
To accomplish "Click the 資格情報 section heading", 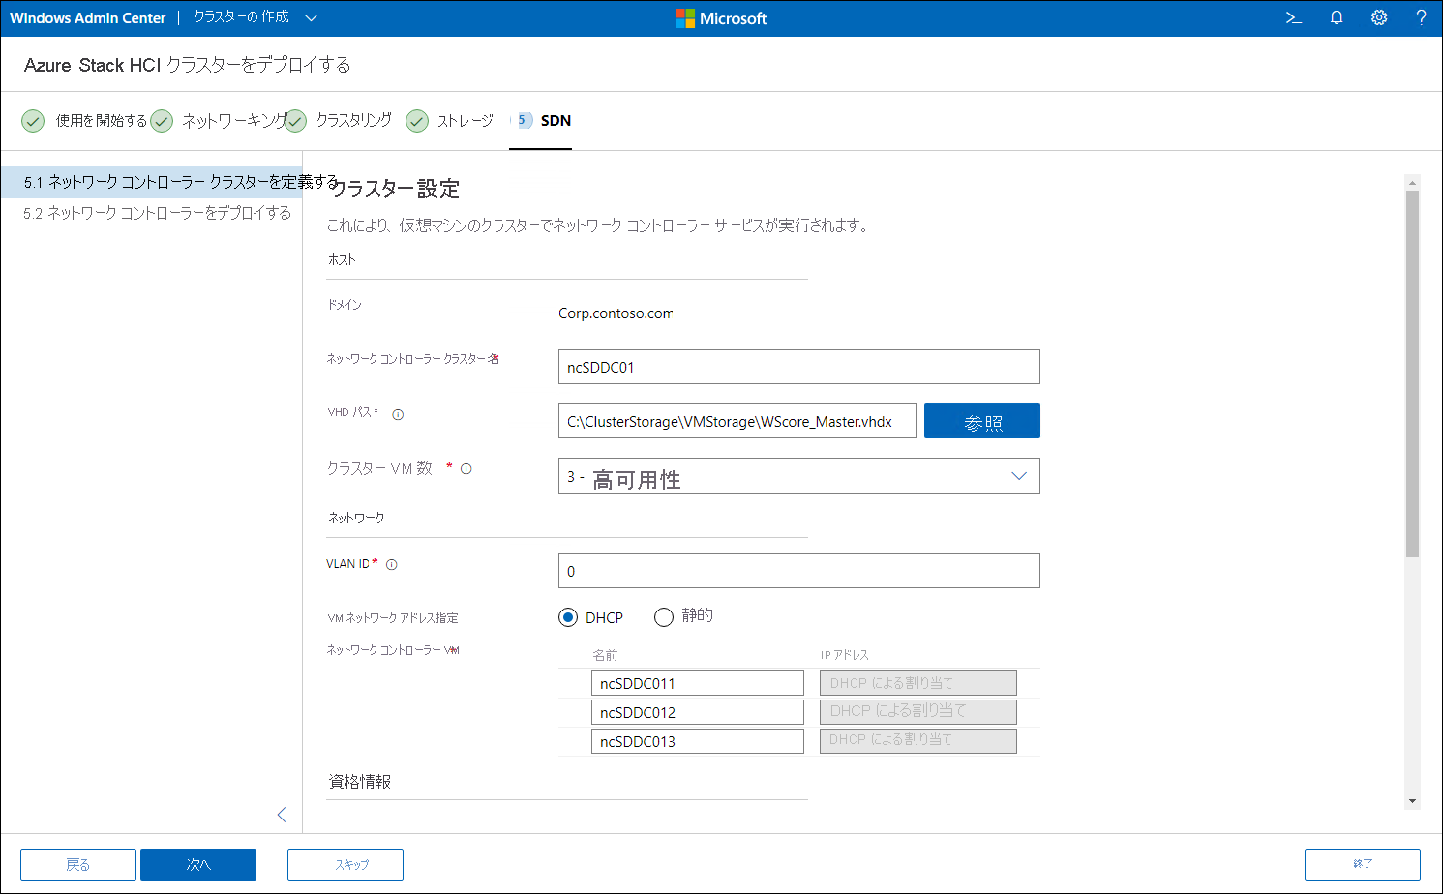I will click(360, 781).
